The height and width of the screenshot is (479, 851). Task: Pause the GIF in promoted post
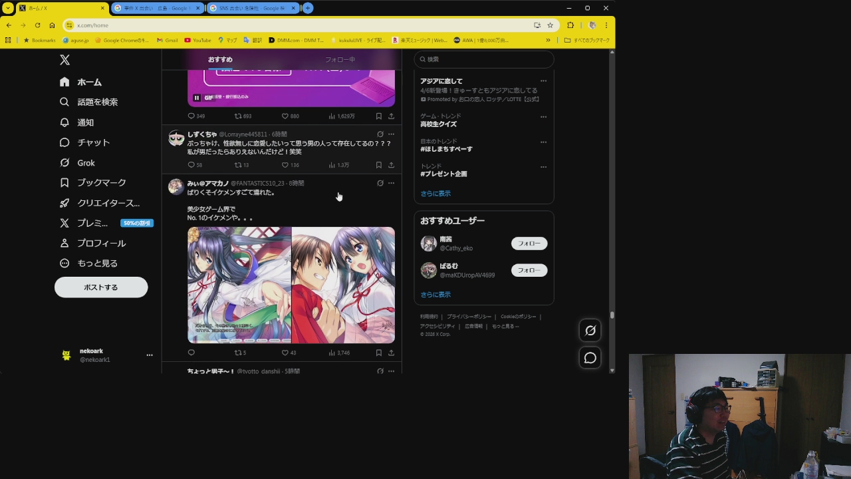coord(197,98)
